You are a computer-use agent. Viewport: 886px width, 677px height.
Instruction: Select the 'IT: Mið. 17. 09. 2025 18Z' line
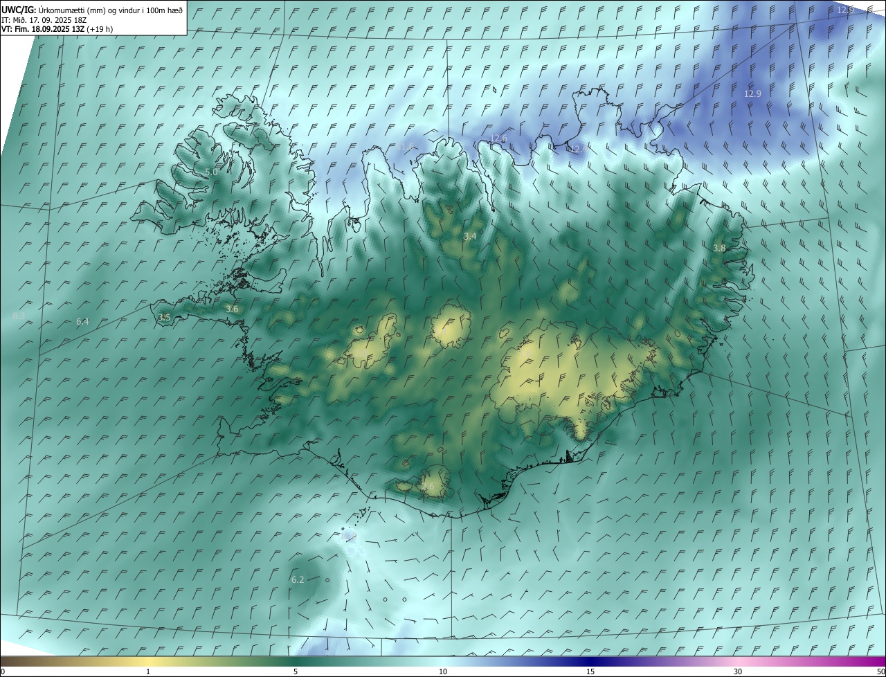coord(44,19)
